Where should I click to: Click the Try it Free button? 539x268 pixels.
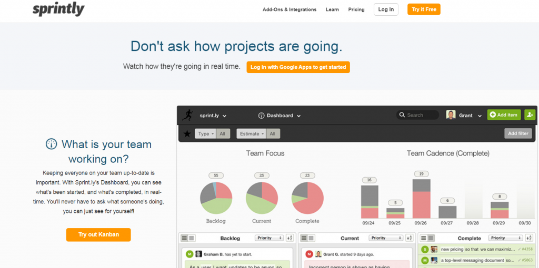424,9
